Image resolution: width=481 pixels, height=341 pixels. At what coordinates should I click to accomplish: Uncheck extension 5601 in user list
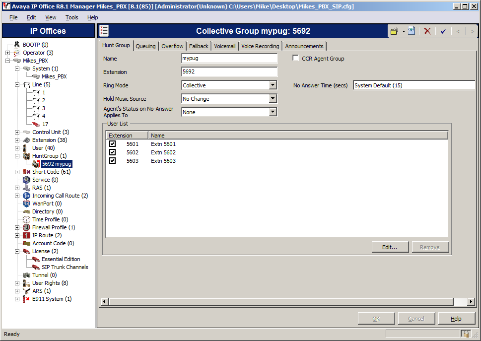point(112,144)
